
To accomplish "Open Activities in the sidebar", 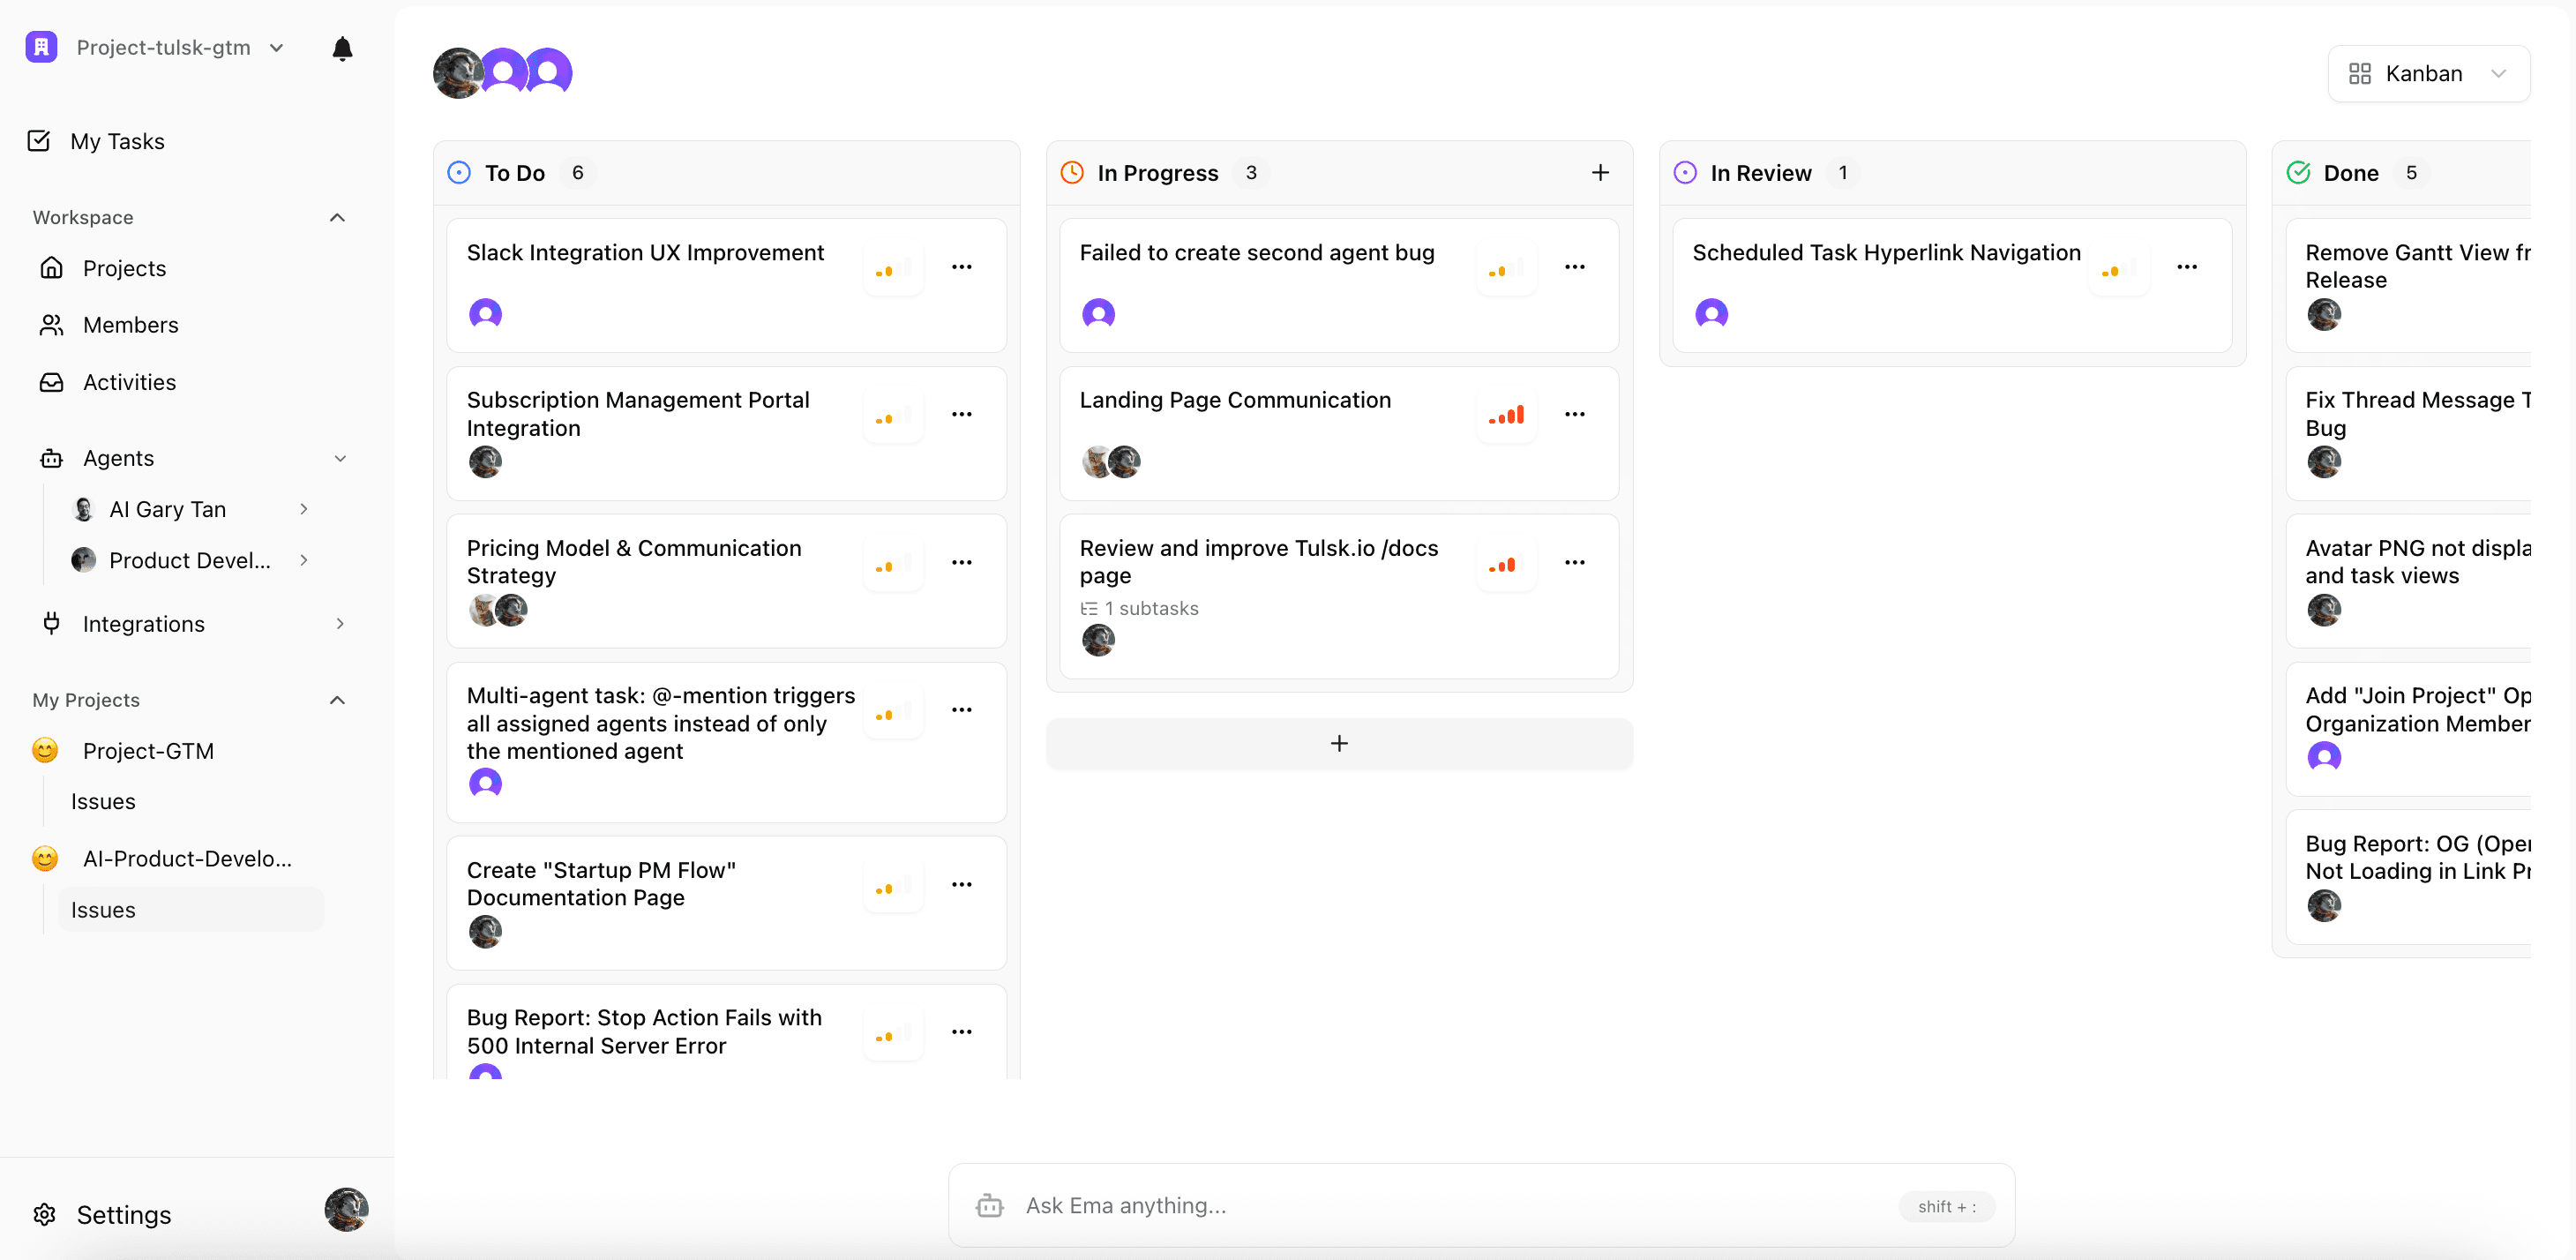I will tap(129, 382).
